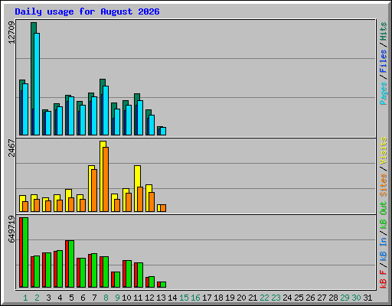Click day 20 on the x-axis
Viewport: 392px width, 306px height.
(241, 298)
